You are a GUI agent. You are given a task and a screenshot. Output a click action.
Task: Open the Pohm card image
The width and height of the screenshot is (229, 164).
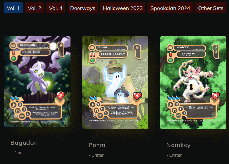click(x=115, y=83)
